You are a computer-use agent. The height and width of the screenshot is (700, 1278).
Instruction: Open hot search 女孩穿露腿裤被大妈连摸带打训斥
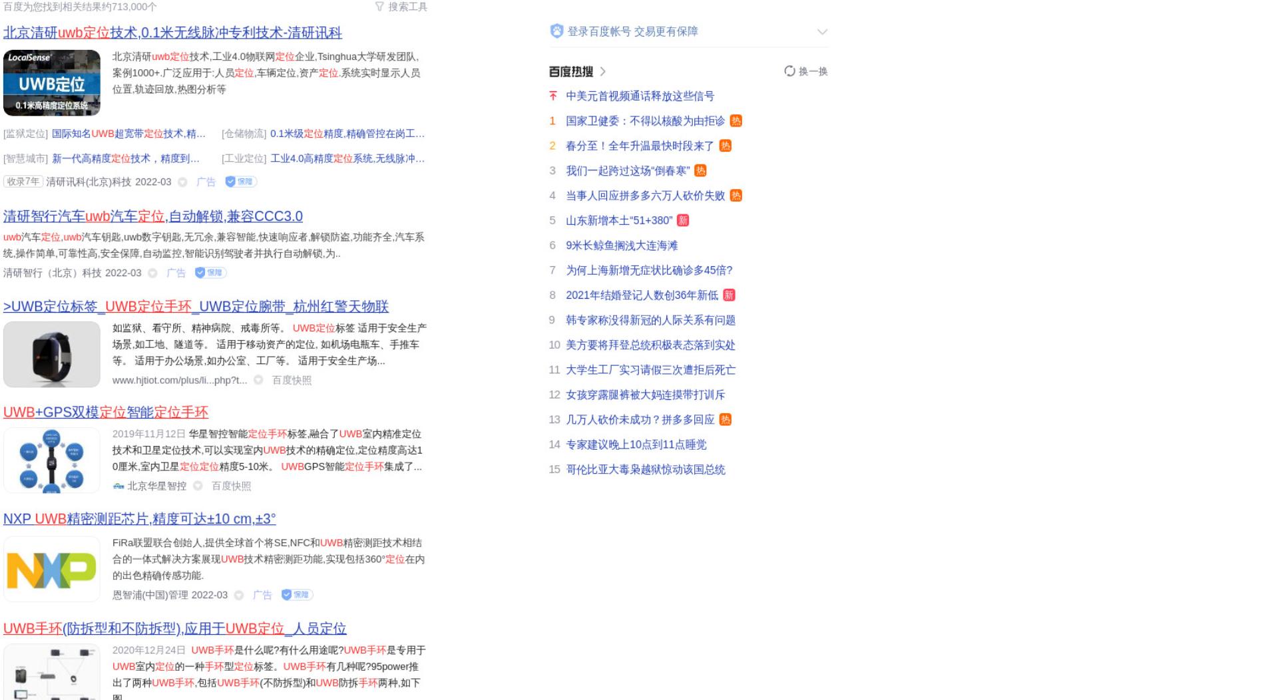[x=645, y=395]
